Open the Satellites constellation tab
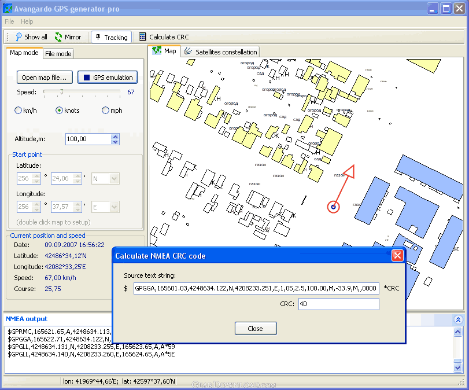 tap(220, 51)
